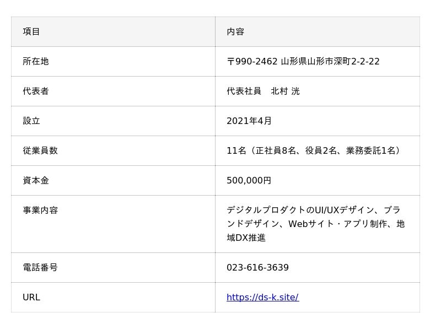Image resolution: width=441 pixels, height=329 pixels.
Task: Click the 内容 header cell
Action: (318, 31)
